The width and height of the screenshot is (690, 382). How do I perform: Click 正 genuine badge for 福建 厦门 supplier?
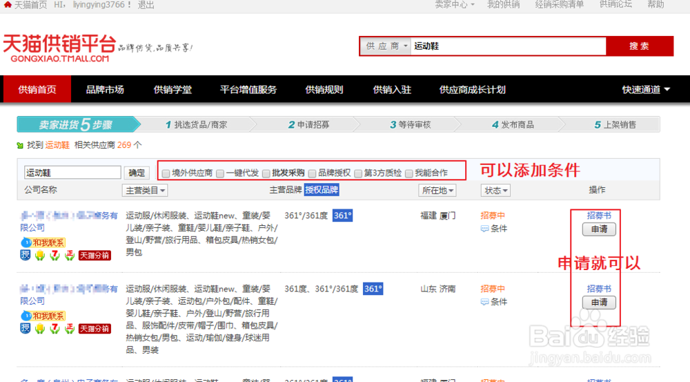pyautogui.click(x=69, y=255)
